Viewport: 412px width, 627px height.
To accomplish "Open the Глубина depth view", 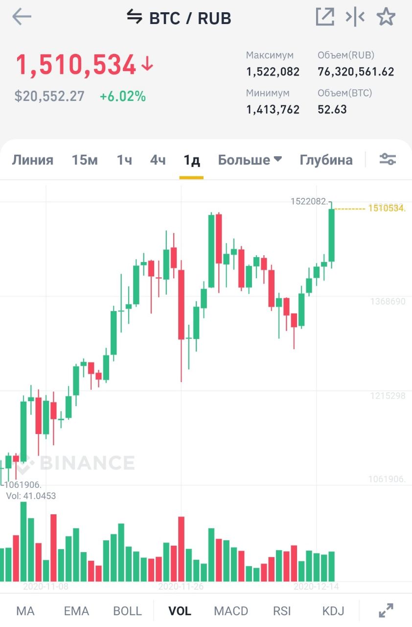I will [x=326, y=160].
